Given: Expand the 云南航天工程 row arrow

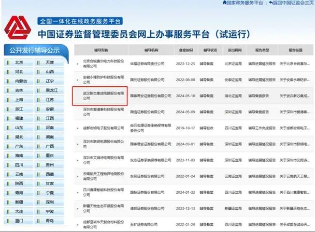Looking at the screenshot, I should click(78, 177).
